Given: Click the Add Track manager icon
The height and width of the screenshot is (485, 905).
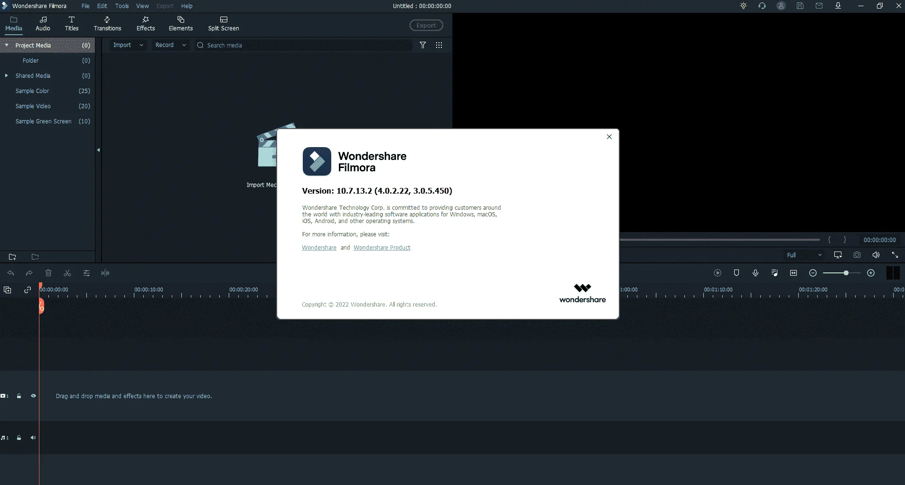Looking at the screenshot, I should tap(8, 290).
